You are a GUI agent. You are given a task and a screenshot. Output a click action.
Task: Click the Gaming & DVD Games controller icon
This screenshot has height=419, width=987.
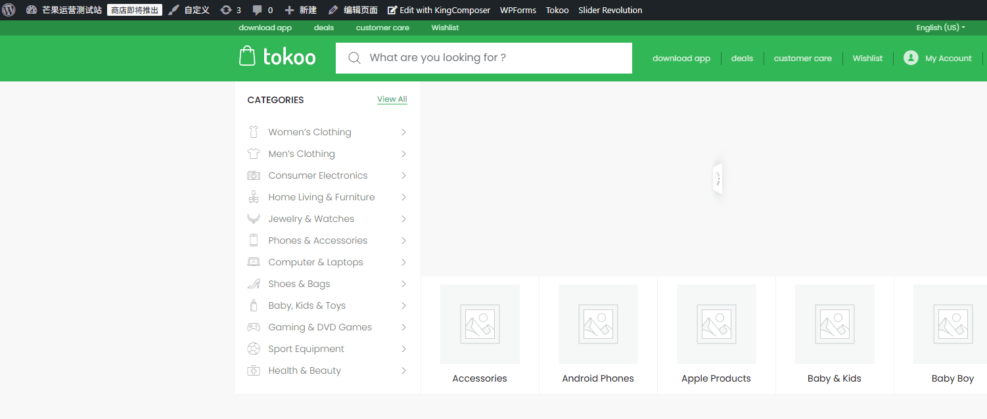point(254,327)
